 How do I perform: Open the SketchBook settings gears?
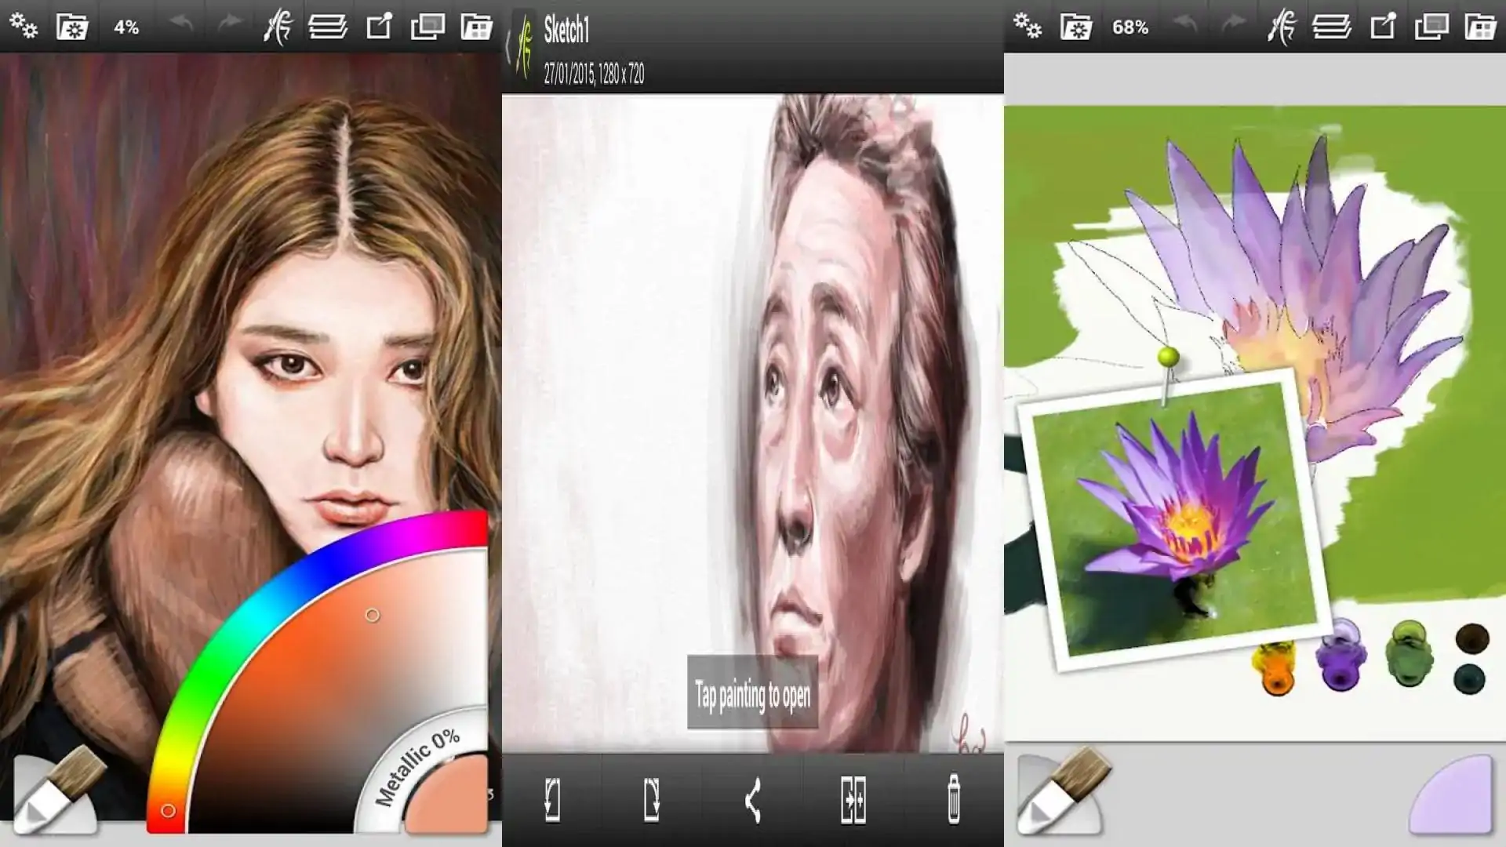pos(24,25)
